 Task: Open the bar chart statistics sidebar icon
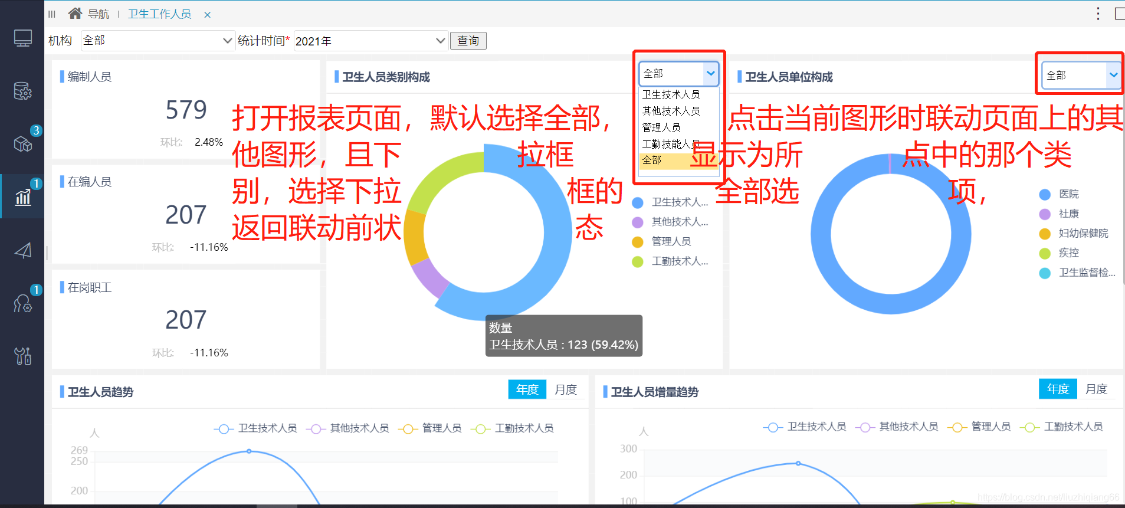[x=23, y=197]
